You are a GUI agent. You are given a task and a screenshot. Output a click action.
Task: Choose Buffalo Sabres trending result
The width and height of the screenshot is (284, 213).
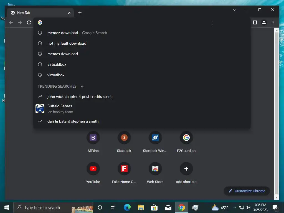coord(142,109)
